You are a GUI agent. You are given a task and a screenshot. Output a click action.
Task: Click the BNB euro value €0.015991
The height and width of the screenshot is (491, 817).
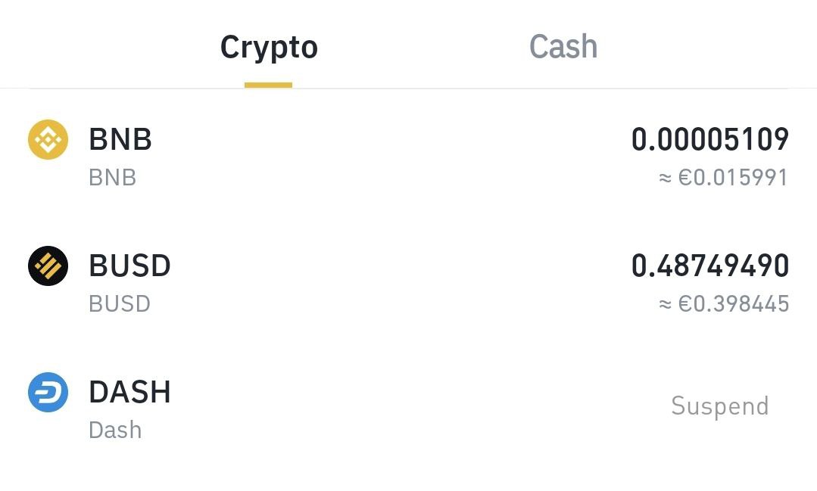coord(733,178)
